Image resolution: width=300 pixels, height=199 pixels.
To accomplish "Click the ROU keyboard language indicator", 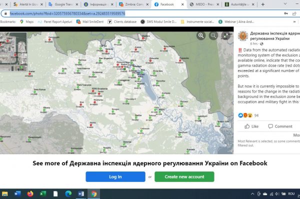I will [291, 194].
